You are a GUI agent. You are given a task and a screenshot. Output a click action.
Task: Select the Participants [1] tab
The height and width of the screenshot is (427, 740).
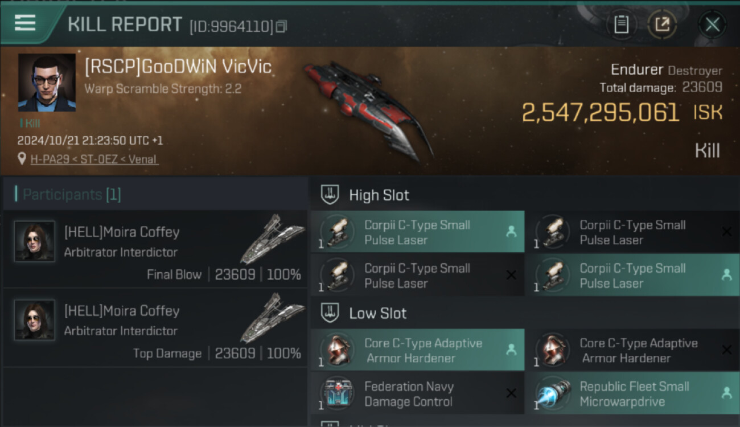[72, 195]
